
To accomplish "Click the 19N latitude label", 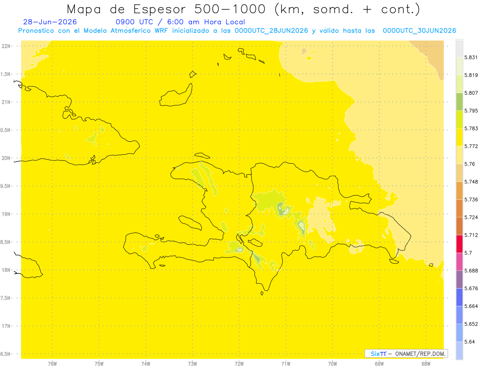I will coord(6,214).
